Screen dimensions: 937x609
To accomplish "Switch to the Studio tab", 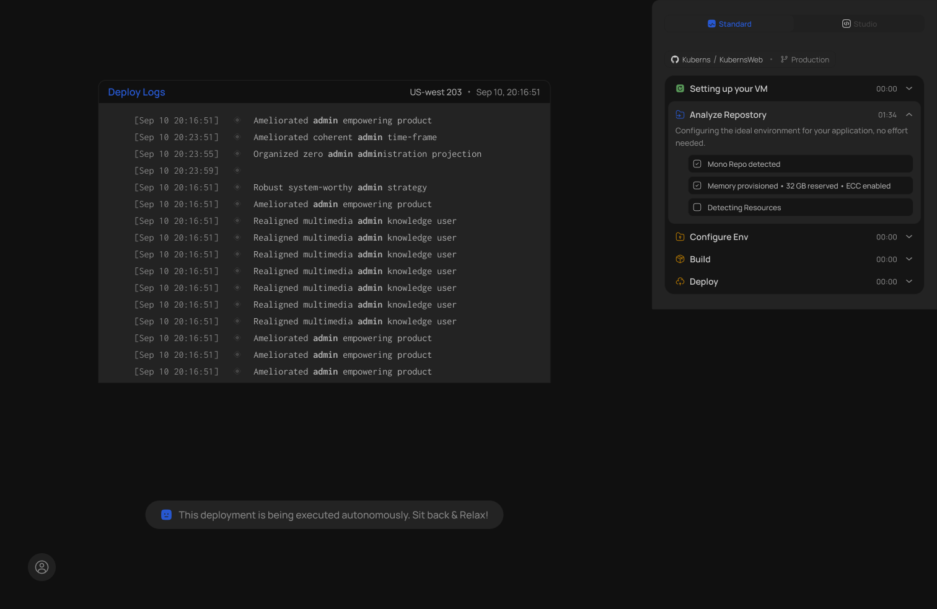I will [x=860, y=24].
